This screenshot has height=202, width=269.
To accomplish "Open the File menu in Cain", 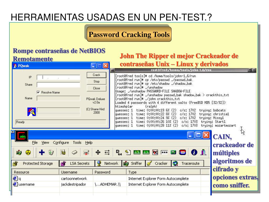I will 35,143.
